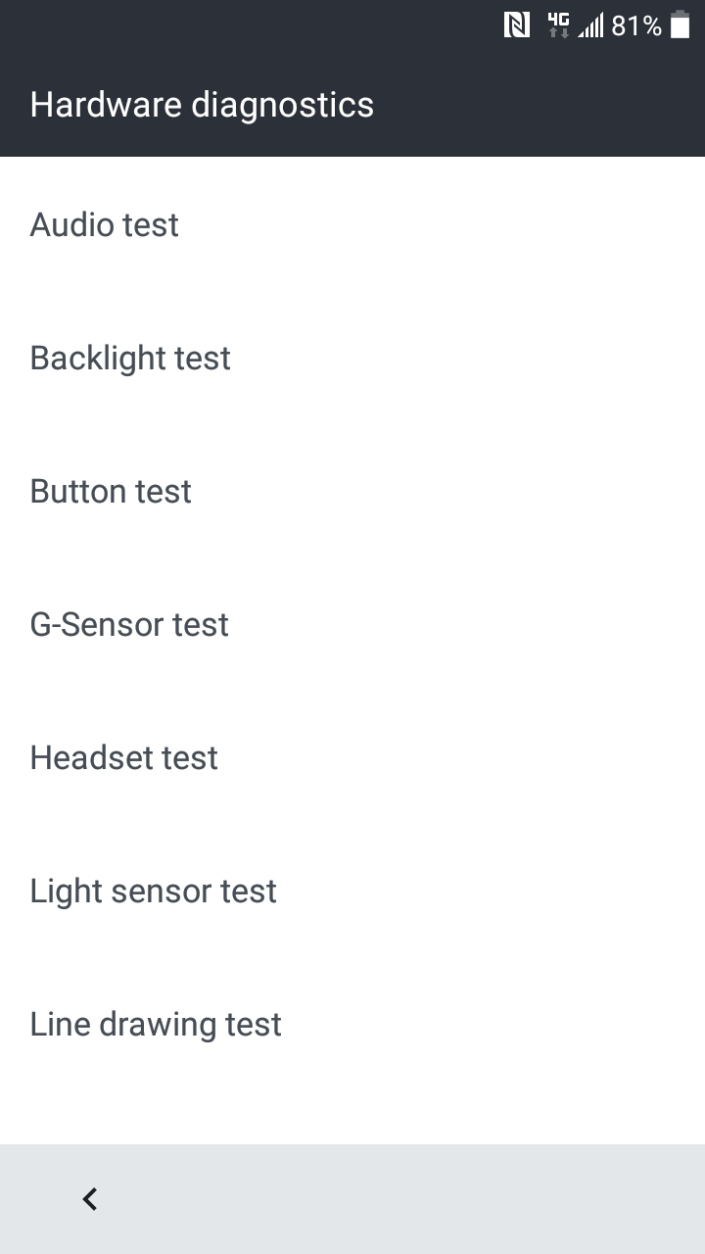This screenshot has height=1254, width=705.
Task: Tap empty header area beside Hardware diagnostics title
Action: 539,105
